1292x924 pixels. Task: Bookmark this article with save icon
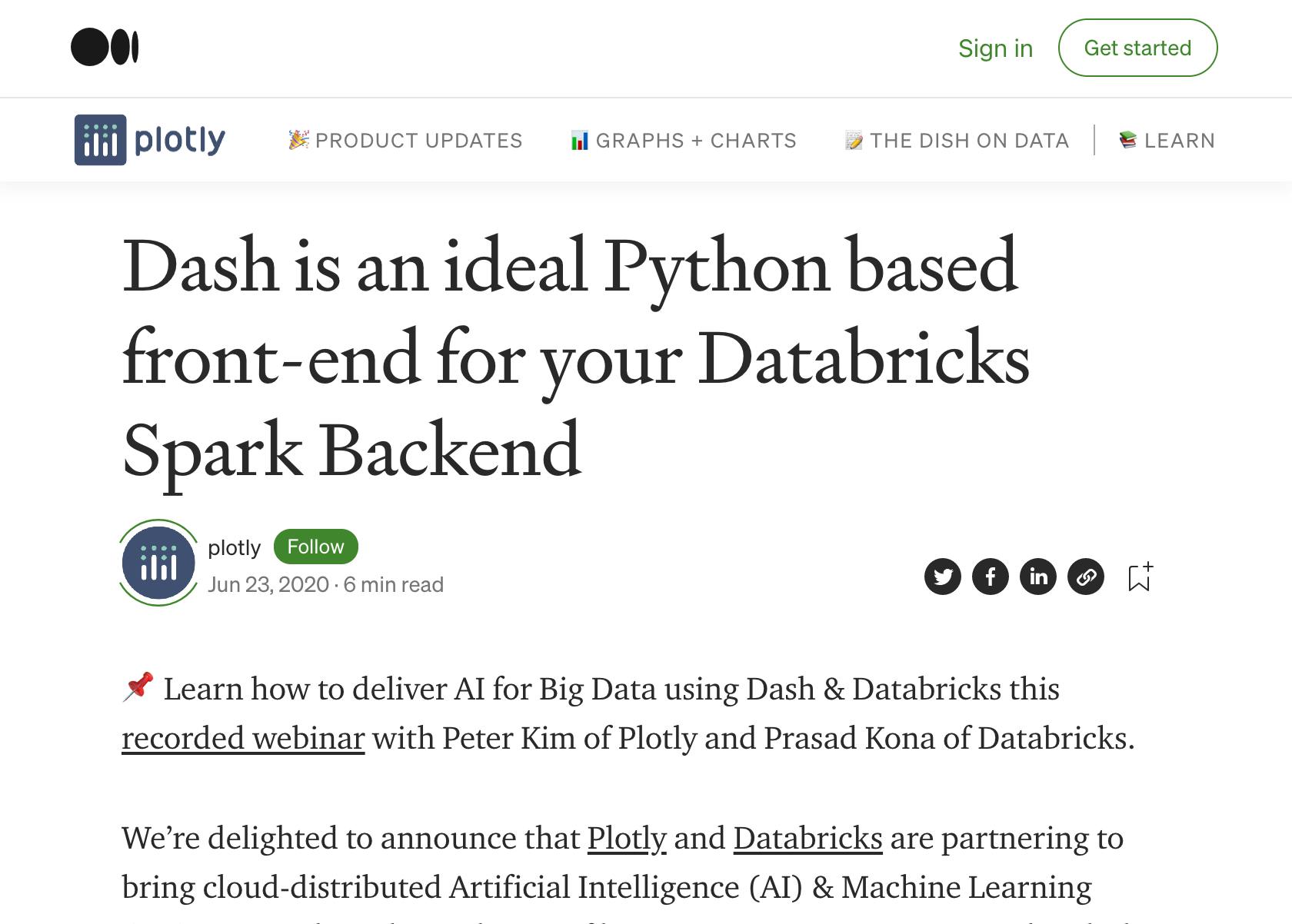(x=1140, y=577)
